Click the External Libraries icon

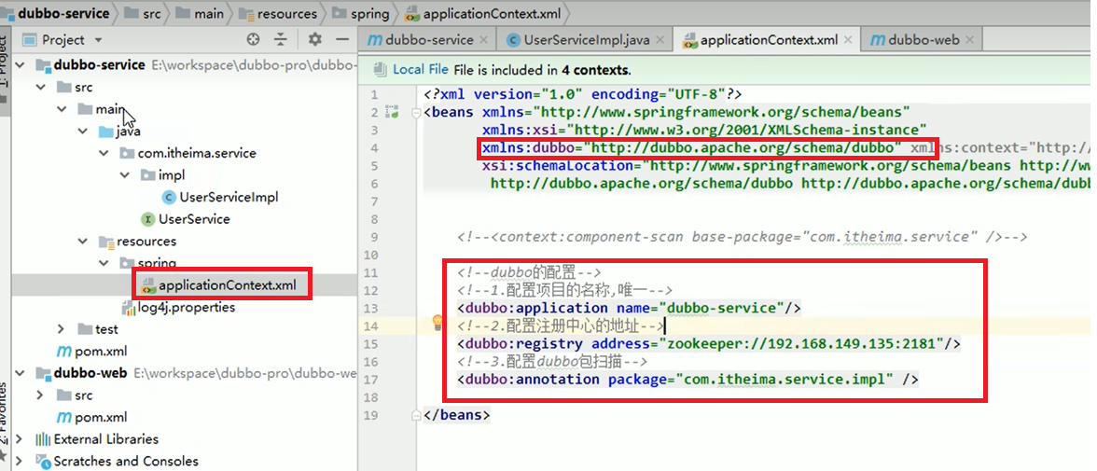point(43,439)
